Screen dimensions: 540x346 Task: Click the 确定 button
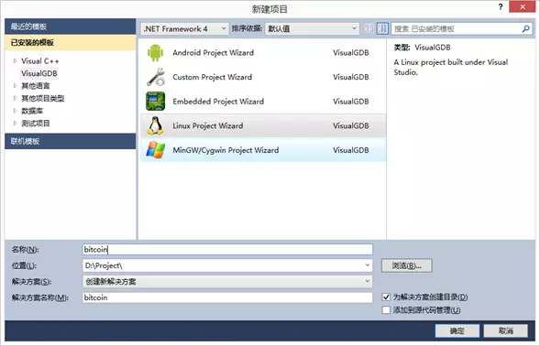(x=457, y=330)
